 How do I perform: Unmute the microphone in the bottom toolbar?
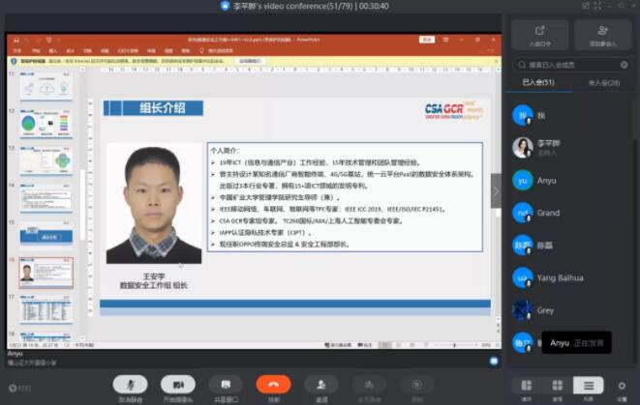point(130,385)
